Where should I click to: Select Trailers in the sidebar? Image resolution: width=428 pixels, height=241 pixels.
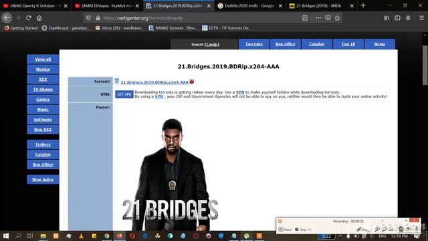43,145
